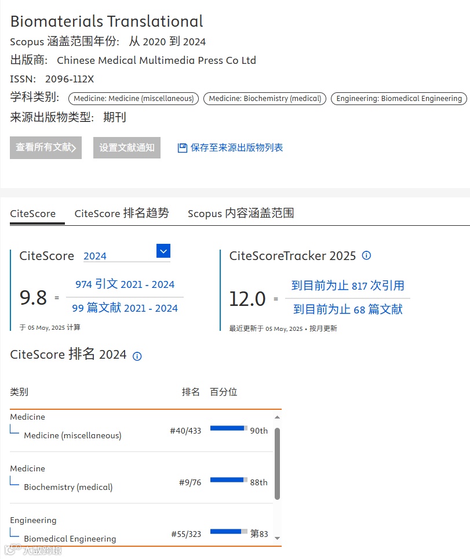Viewport: 470px width, 559px height.
Task: Open CiteScoreTracker 2025 info icon
Action: coord(366,255)
